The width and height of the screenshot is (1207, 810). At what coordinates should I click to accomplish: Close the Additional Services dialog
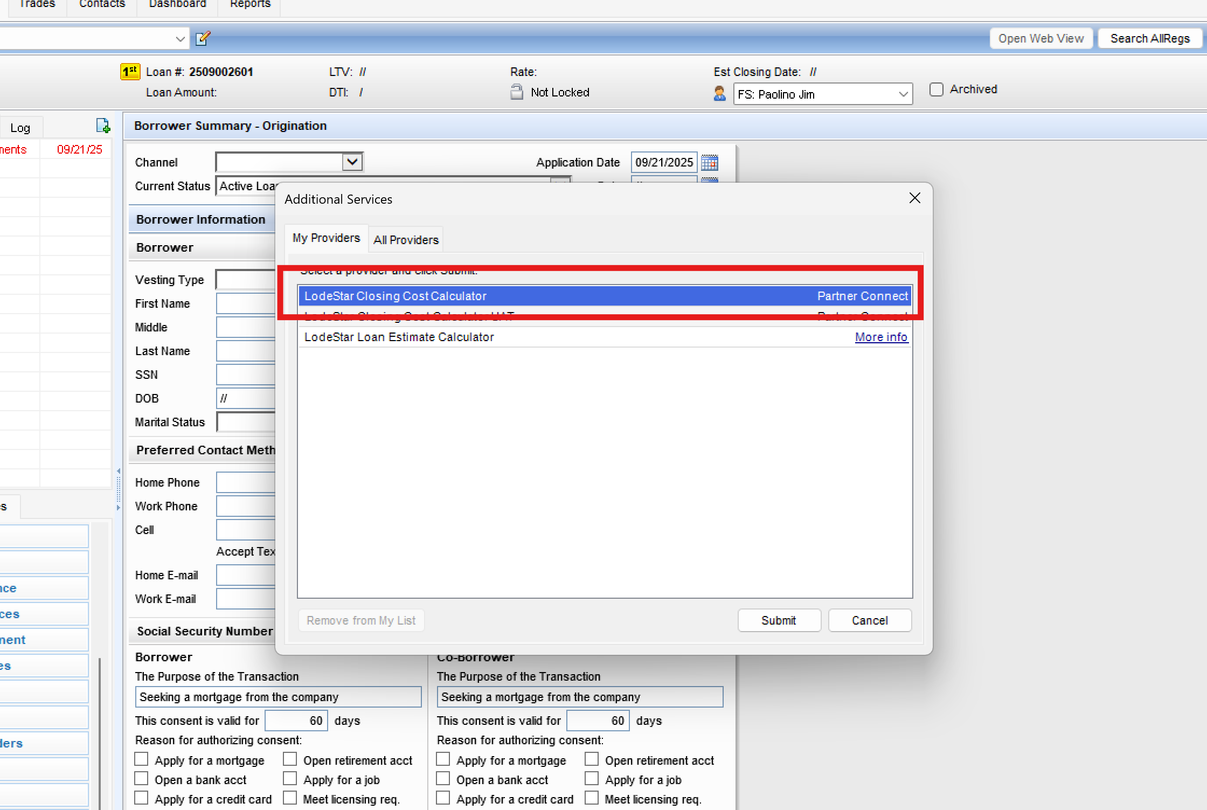(914, 198)
